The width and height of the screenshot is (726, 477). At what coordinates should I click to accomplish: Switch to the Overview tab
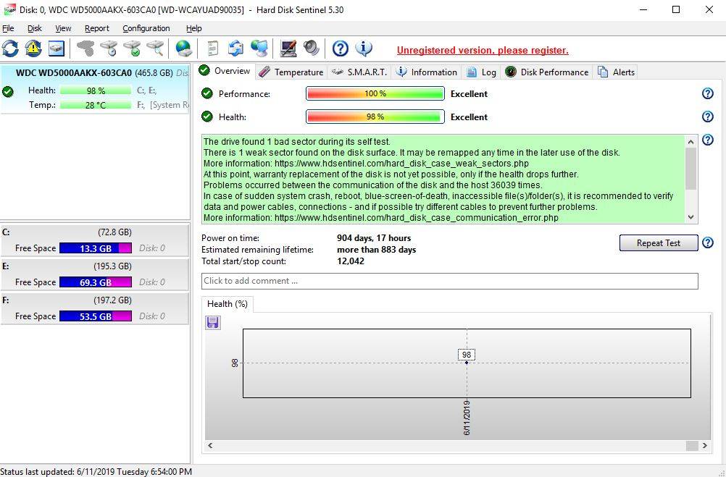225,71
